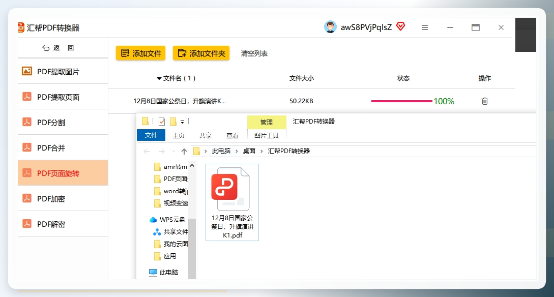Click 汇帮PDF转换器 in the address breadcrumb

pos(288,151)
